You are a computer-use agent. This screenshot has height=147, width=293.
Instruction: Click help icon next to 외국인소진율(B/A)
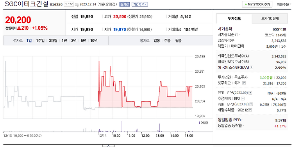click(252, 67)
